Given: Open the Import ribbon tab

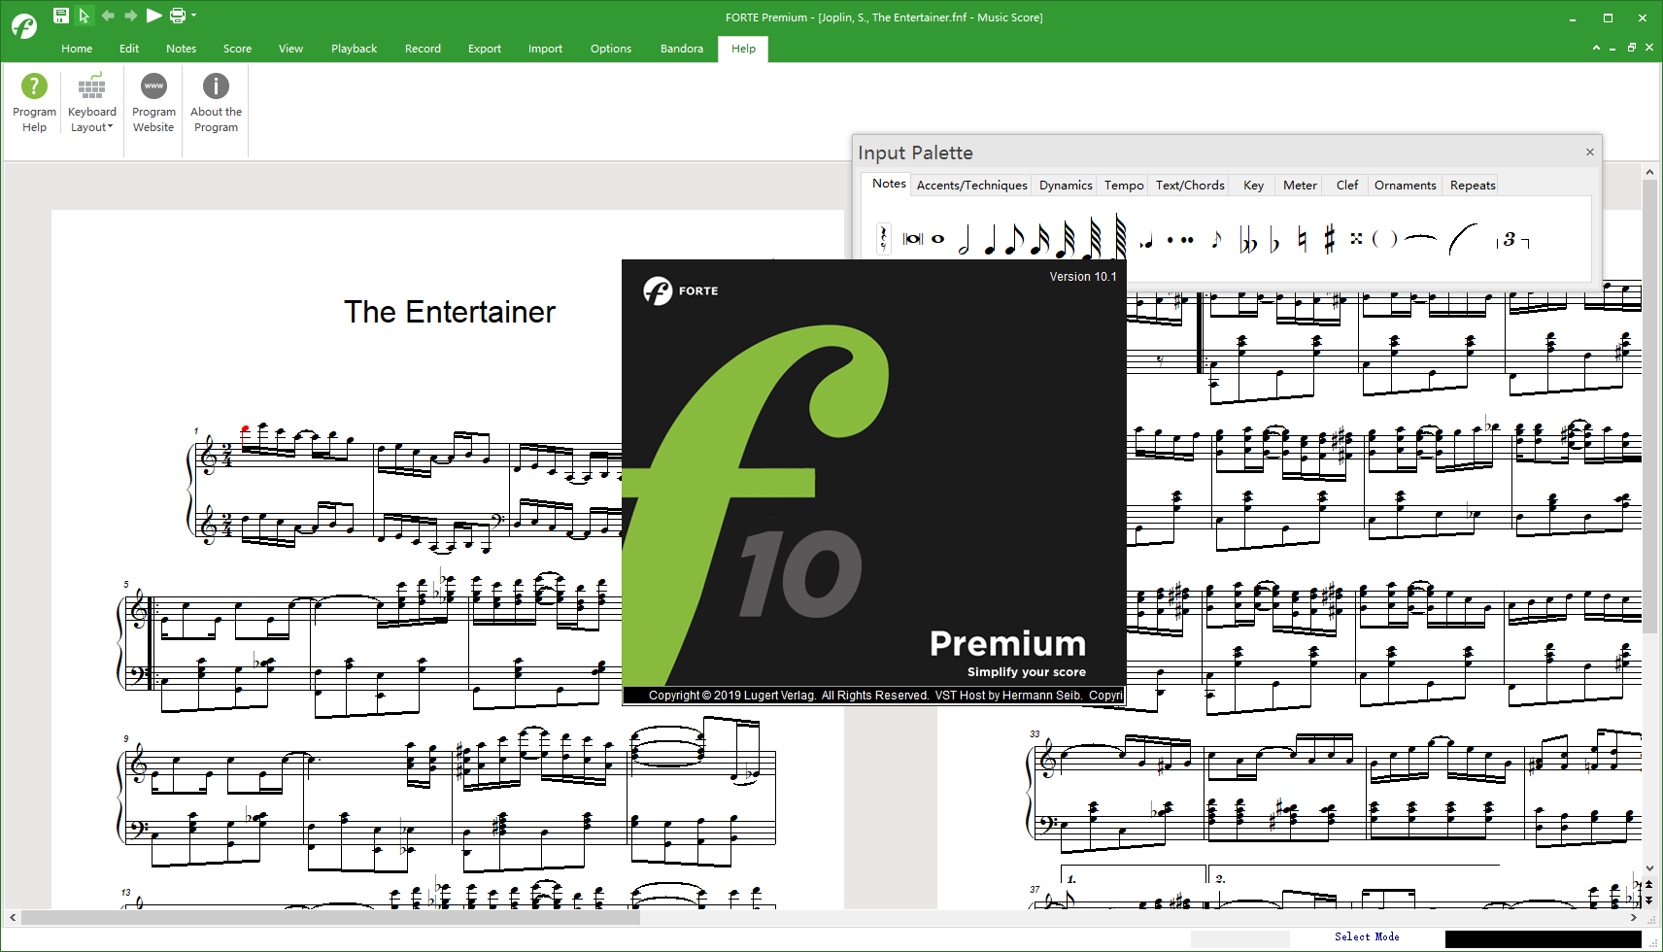Looking at the screenshot, I should tap(545, 49).
